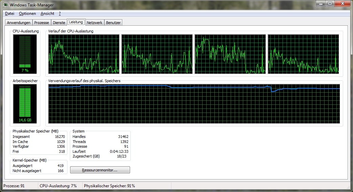
Task: Minimize the Task-Manager window
Action: (321, 4)
